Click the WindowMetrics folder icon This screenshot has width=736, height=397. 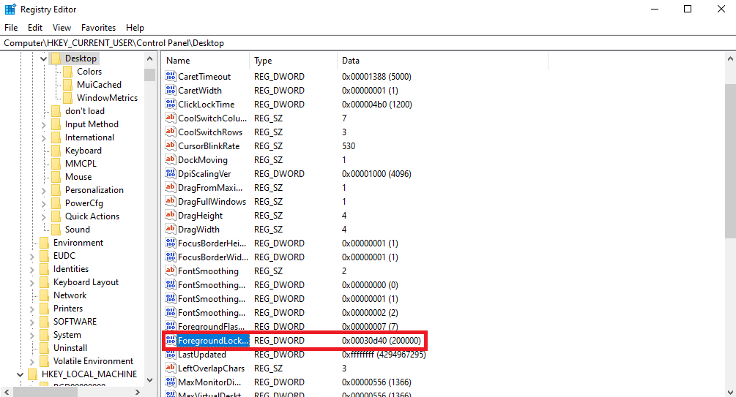coord(67,97)
